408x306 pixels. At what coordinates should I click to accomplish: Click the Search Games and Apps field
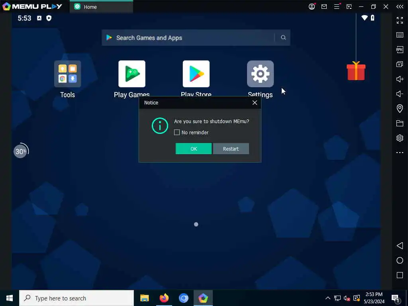(196, 38)
